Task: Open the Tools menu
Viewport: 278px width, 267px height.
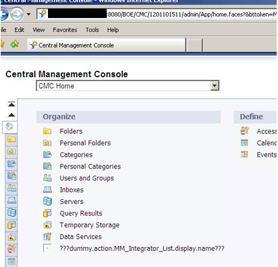Action: [x=92, y=30]
